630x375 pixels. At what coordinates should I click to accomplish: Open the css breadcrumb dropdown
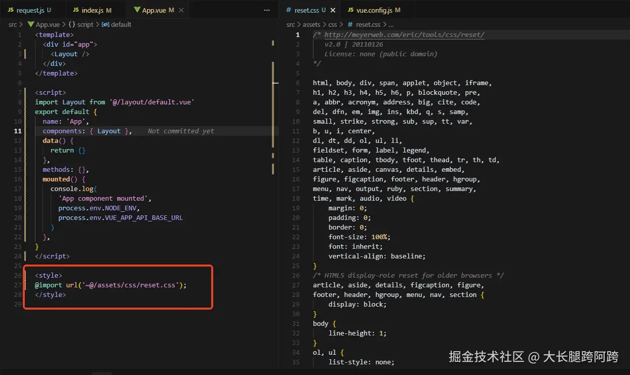333,24
